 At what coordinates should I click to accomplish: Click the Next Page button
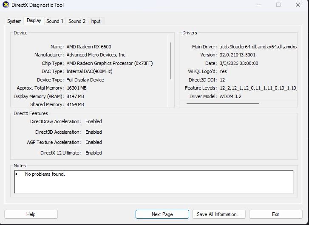coord(162,214)
